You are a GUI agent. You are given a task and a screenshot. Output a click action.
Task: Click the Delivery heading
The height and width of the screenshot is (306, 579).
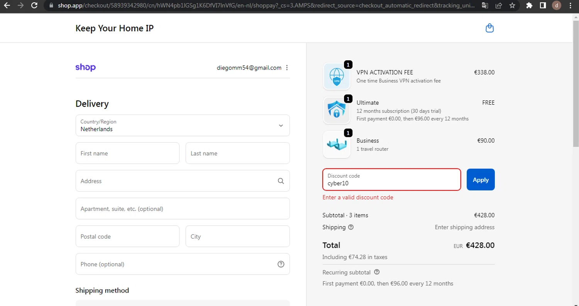point(92,104)
